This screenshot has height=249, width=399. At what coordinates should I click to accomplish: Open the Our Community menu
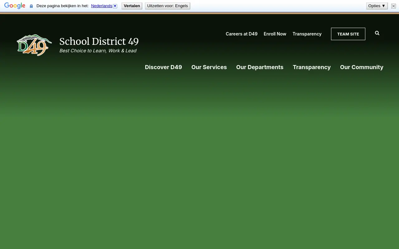[x=362, y=67]
